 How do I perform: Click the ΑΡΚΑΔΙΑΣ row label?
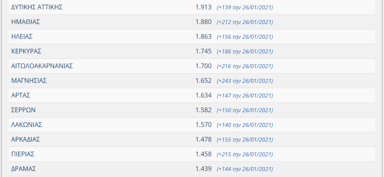[x=26, y=139]
